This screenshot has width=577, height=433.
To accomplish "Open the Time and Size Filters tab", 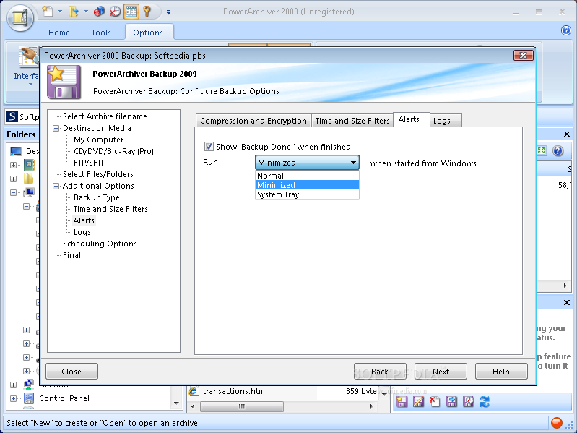I will tap(352, 121).
